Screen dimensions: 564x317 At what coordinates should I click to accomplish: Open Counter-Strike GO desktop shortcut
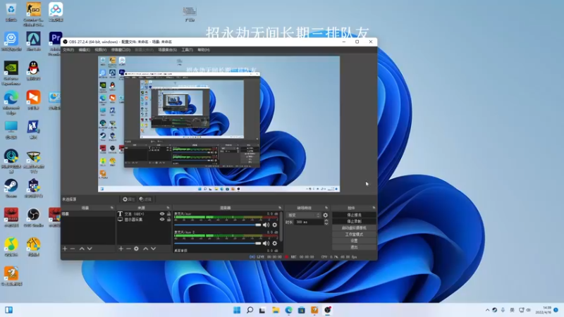pos(33,14)
